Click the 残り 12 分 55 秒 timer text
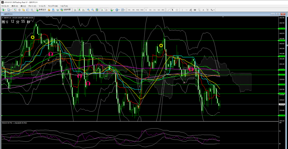The width and height of the screenshot is (288, 149). [16, 22]
